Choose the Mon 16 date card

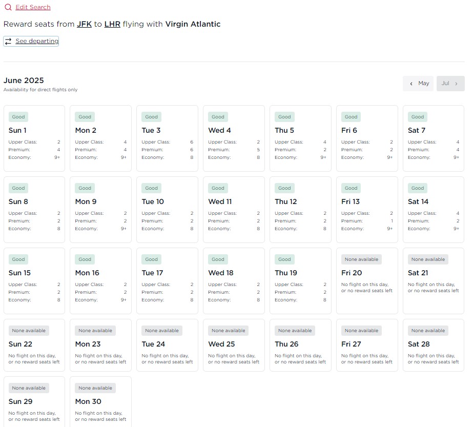point(100,280)
